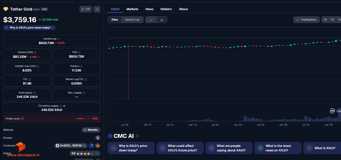Click the share icon button
341x160 pixels.
(x=97, y=9)
